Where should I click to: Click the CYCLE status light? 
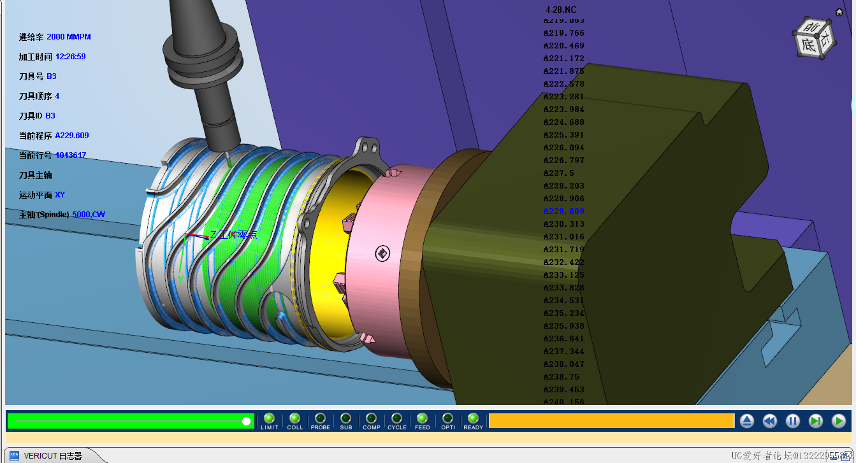396,418
